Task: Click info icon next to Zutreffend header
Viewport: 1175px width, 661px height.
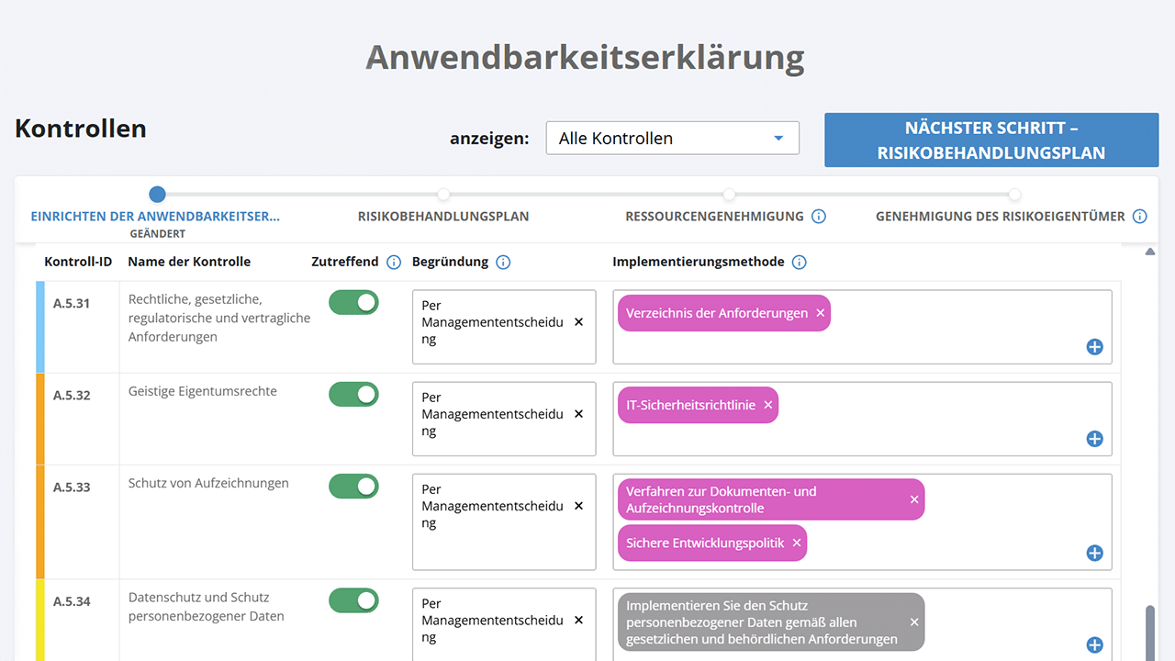Action: 394,263
